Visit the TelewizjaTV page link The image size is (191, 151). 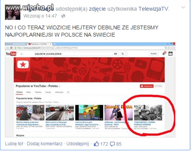click(x=153, y=9)
